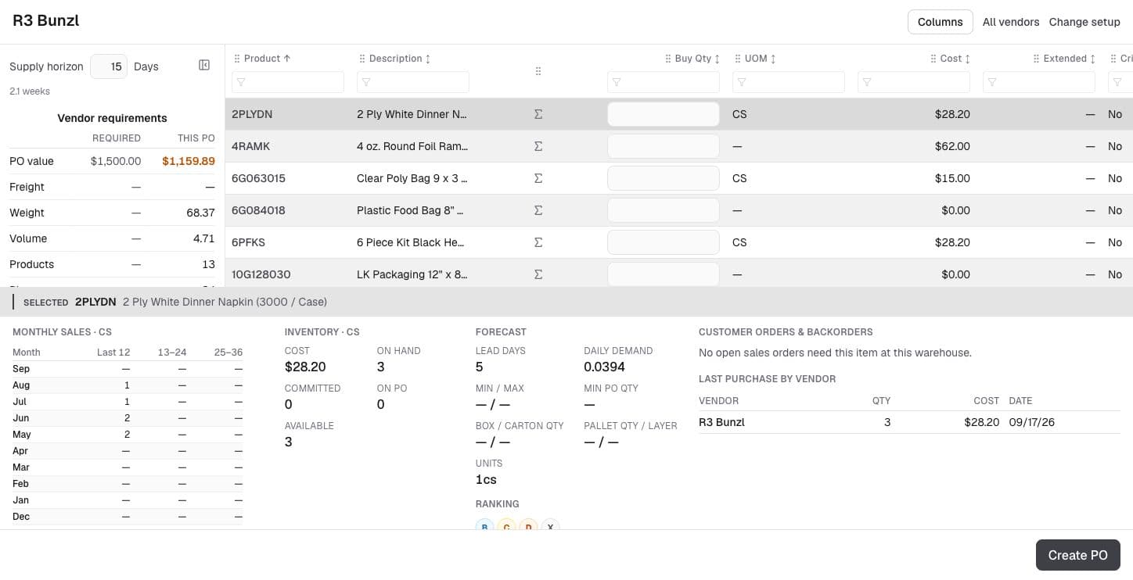Screen dimensions: 1133x580
Task: Click the Buy Qty input for 6PFKS
Action: (664, 242)
